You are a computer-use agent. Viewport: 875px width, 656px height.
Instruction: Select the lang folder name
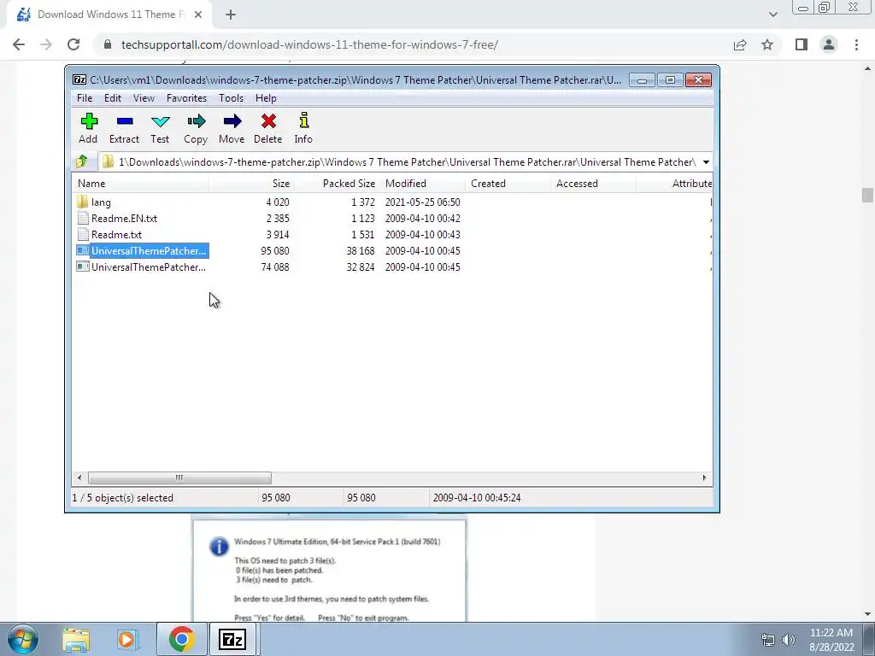[101, 202]
